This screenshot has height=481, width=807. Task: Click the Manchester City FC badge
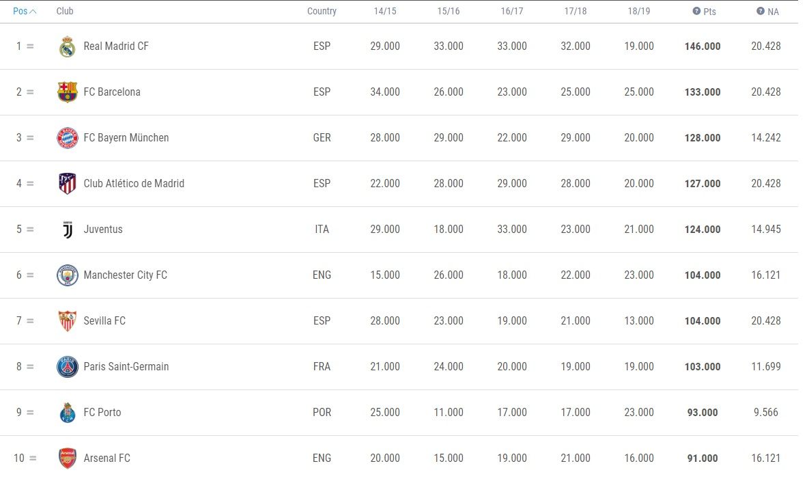point(68,275)
